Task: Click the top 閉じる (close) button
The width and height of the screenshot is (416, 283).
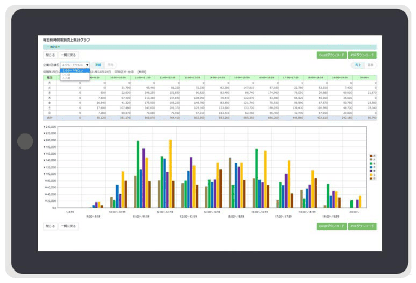Action: click(x=50, y=55)
